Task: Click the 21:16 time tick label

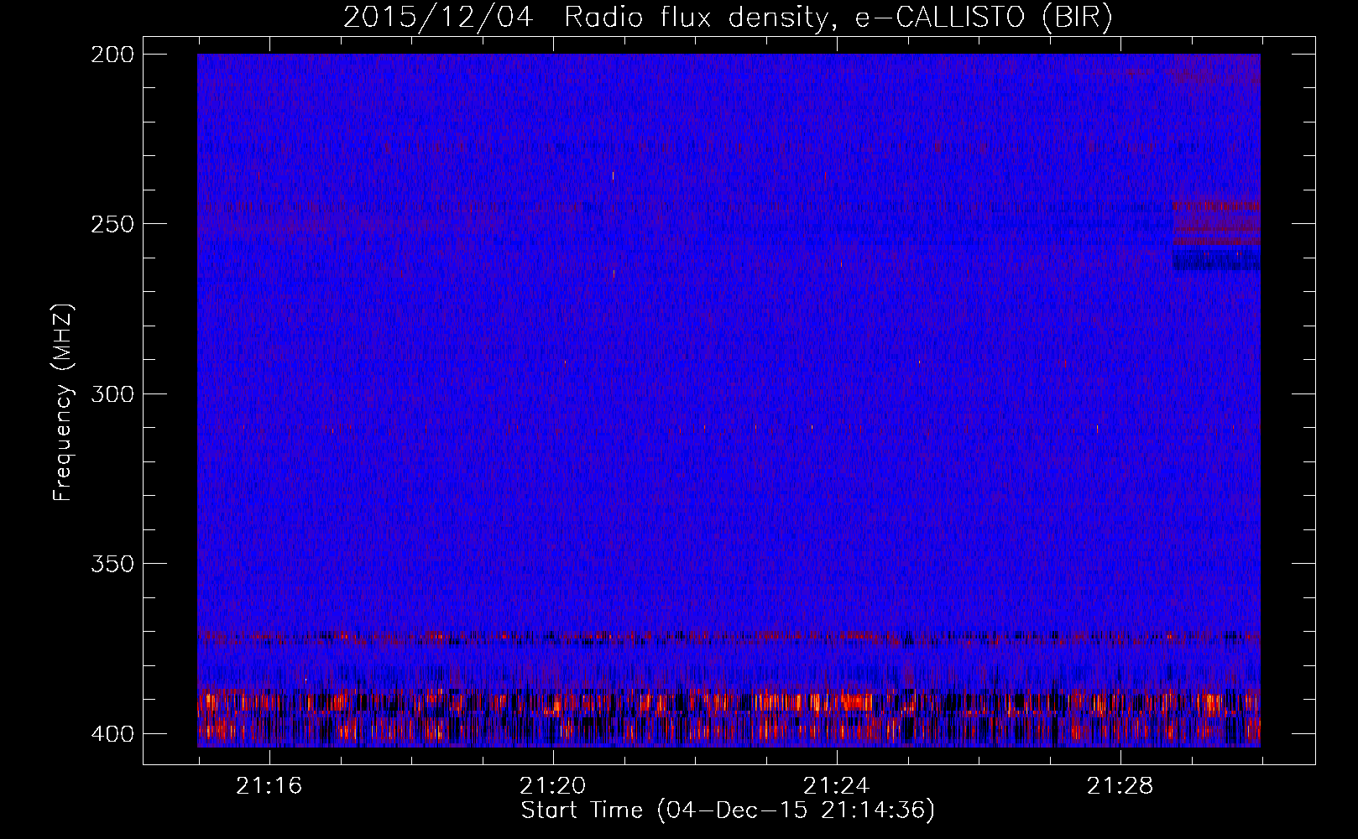Action: tap(269, 785)
